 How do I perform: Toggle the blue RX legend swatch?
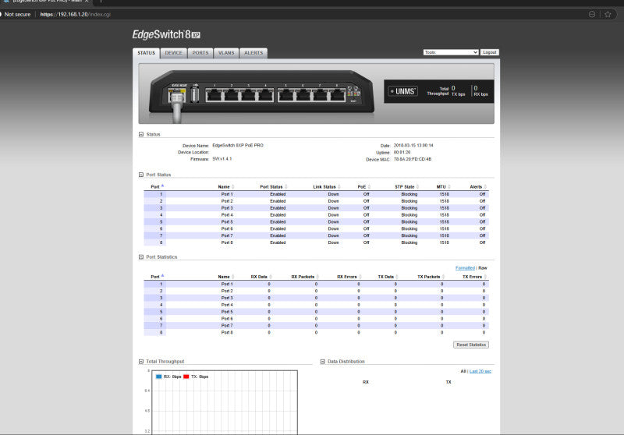pyautogui.click(x=159, y=377)
